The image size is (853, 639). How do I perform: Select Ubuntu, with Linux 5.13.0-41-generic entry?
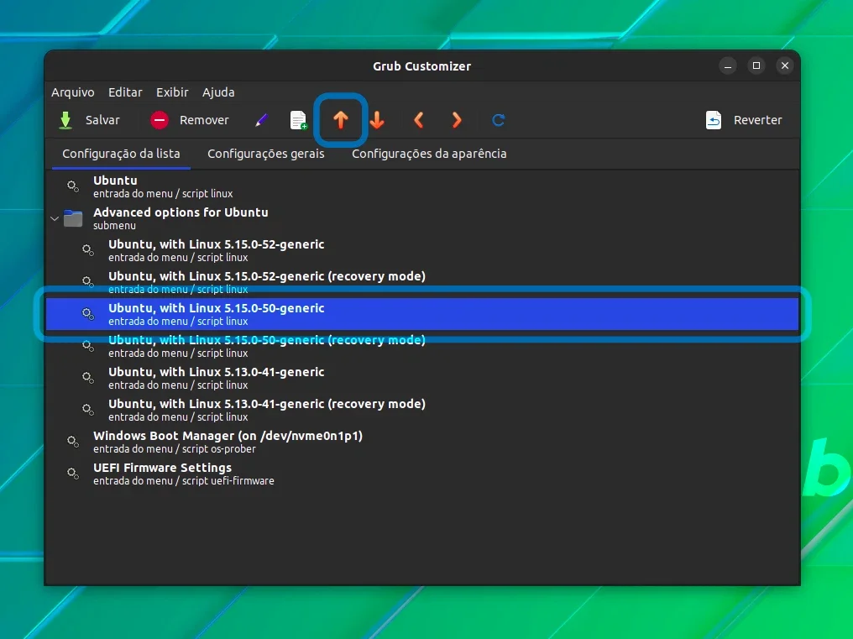tap(422, 378)
